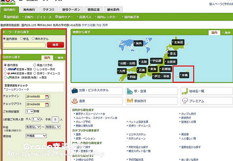Click the Premium logo icon
This screenshot has width=233, height=161.
[185, 101]
